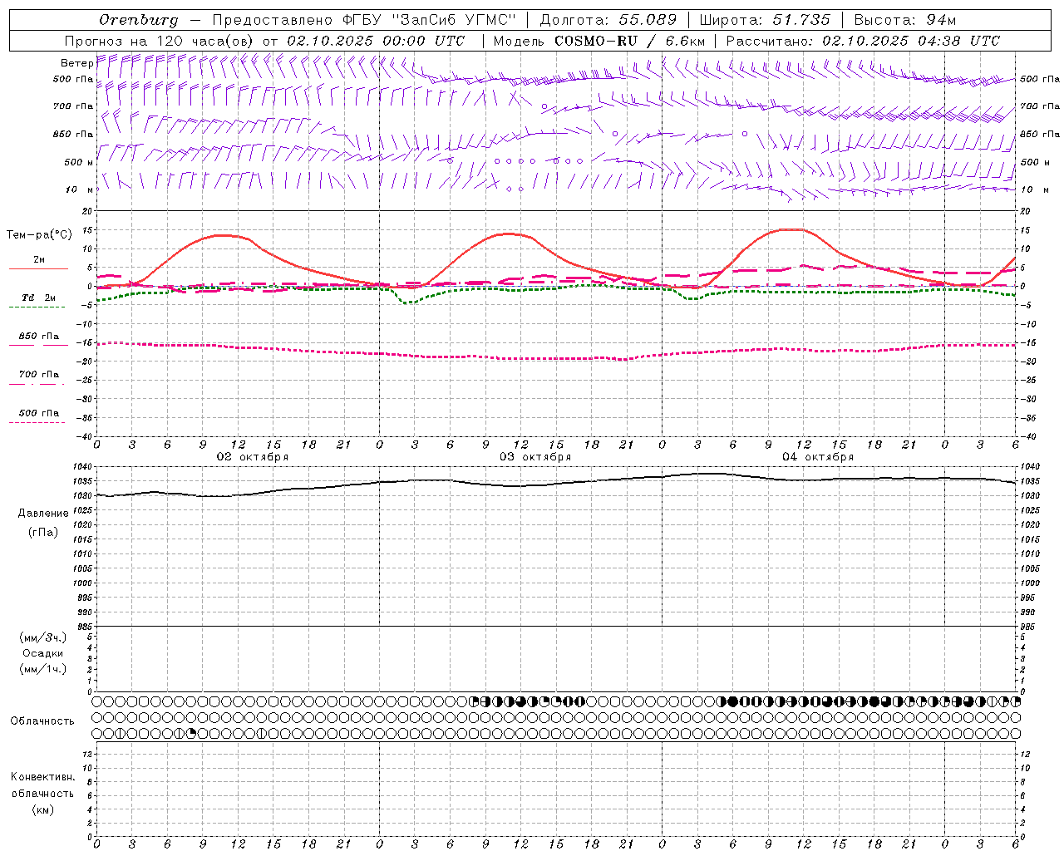
Task: Click the dash-dot line under 700 гПа legend
Action: tap(37, 384)
